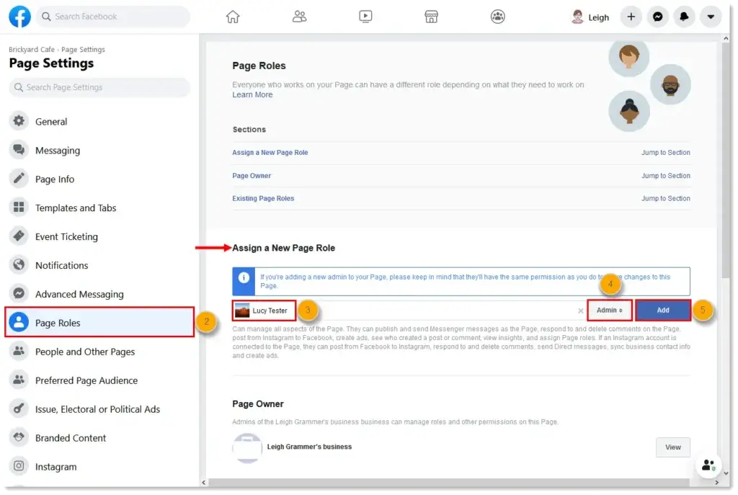Open Issue, Electoral or Political Ads
738x495 pixels.
[x=99, y=409]
